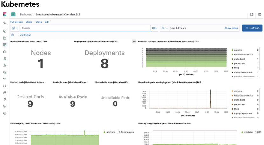264x145 pixels.
Task: Toggle theia in Unavailable pods legend
Action: click(x=237, y=109)
